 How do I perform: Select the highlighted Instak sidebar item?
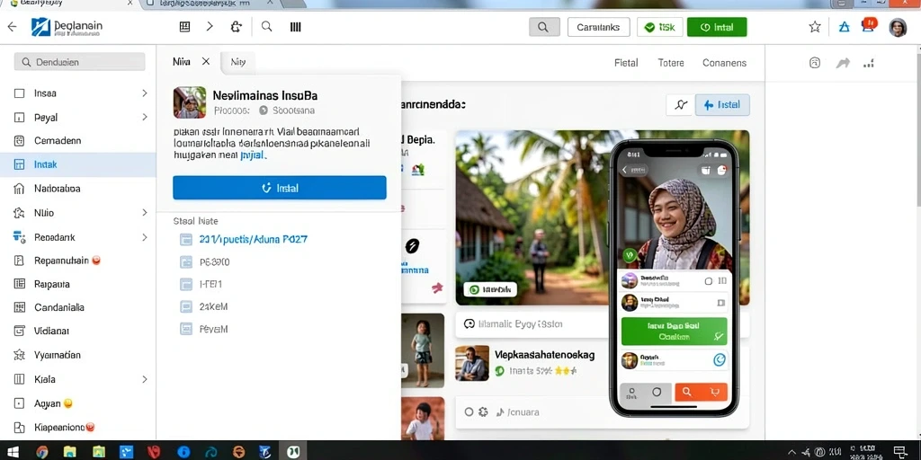pos(78,165)
